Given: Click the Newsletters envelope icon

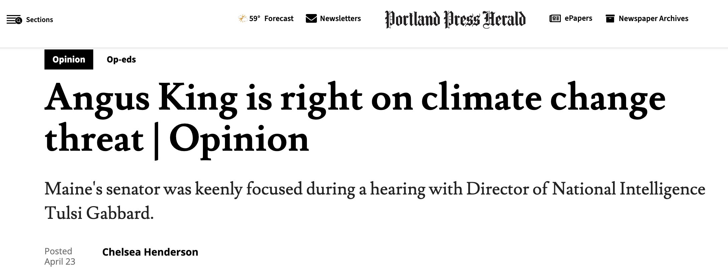Looking at the screenshot, I should (x=311, y=18).
